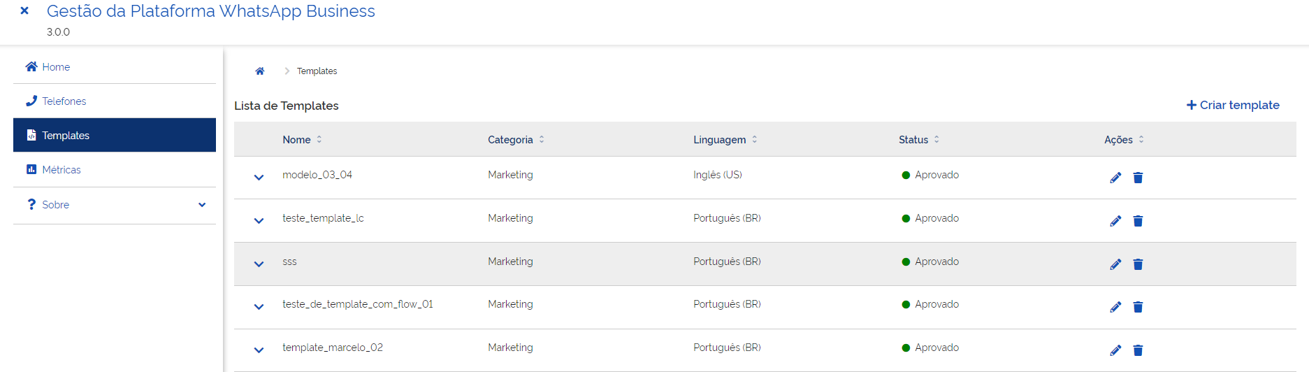
Task: Select the Home sidebar item
Action: [55, 67]
